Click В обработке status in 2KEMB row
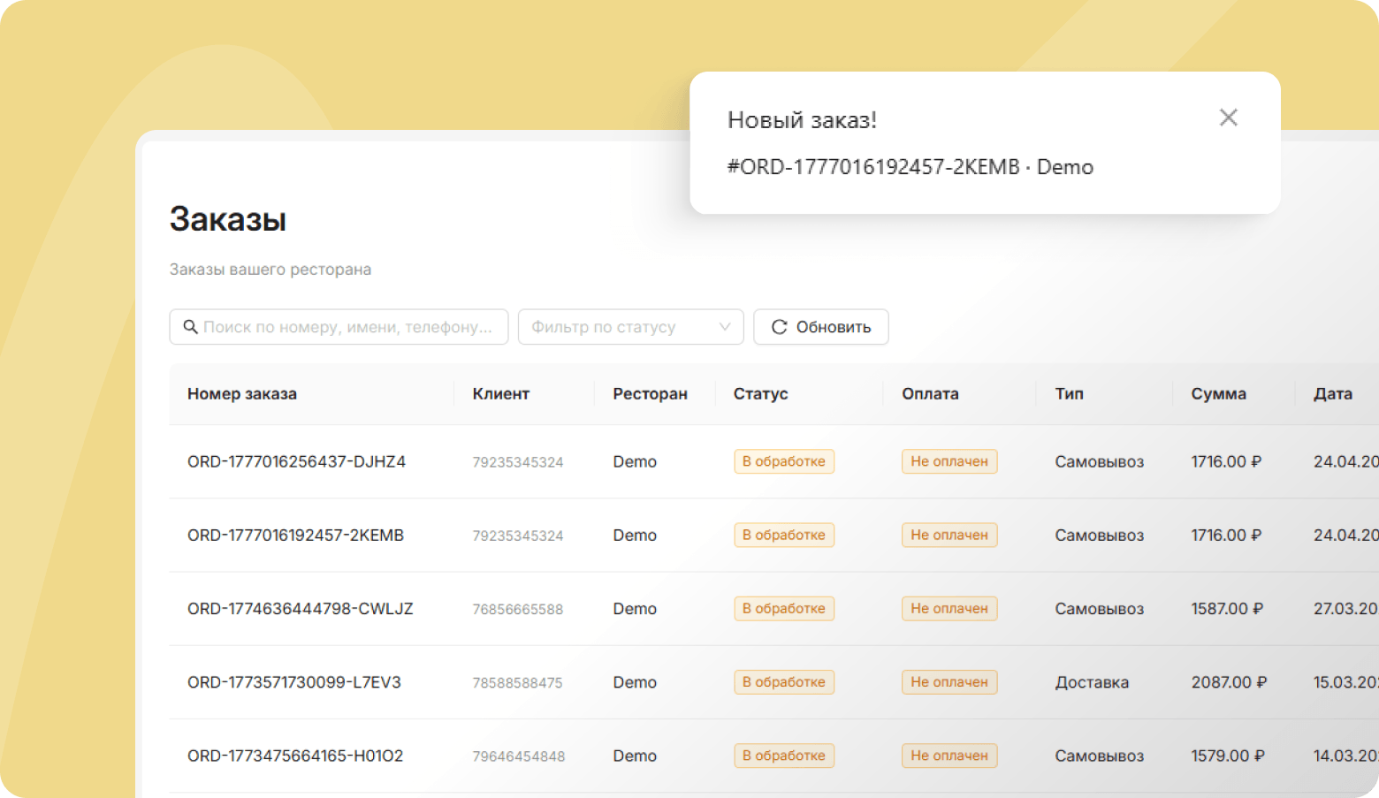This screenshot has width=1379, height=798. [784, 535]
